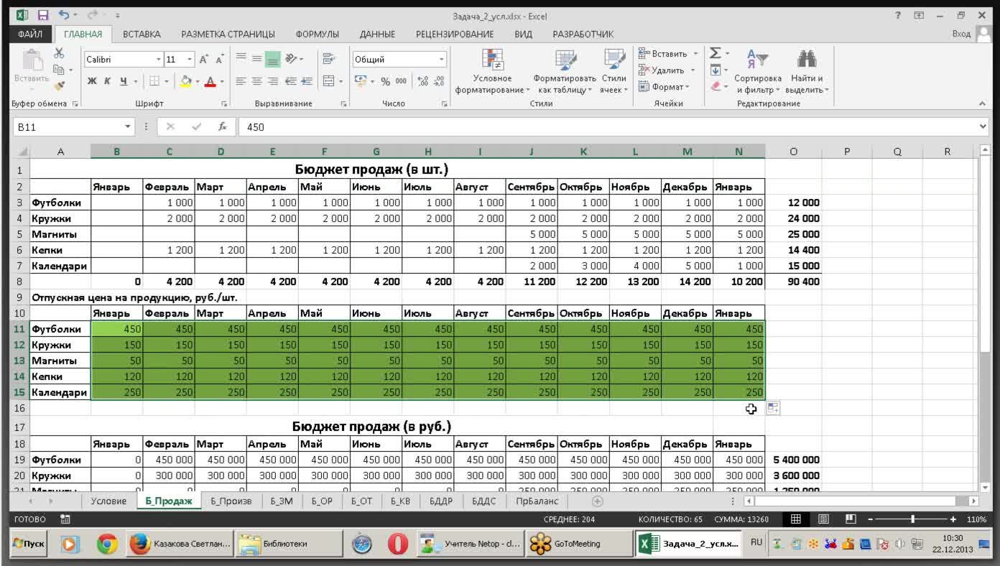Click the Cut scissors icon
This screenshot has width=1000, height=566.
[x=60, y=54]
